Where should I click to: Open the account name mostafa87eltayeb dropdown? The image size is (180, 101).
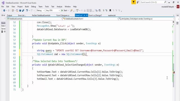tap(168, 7)
